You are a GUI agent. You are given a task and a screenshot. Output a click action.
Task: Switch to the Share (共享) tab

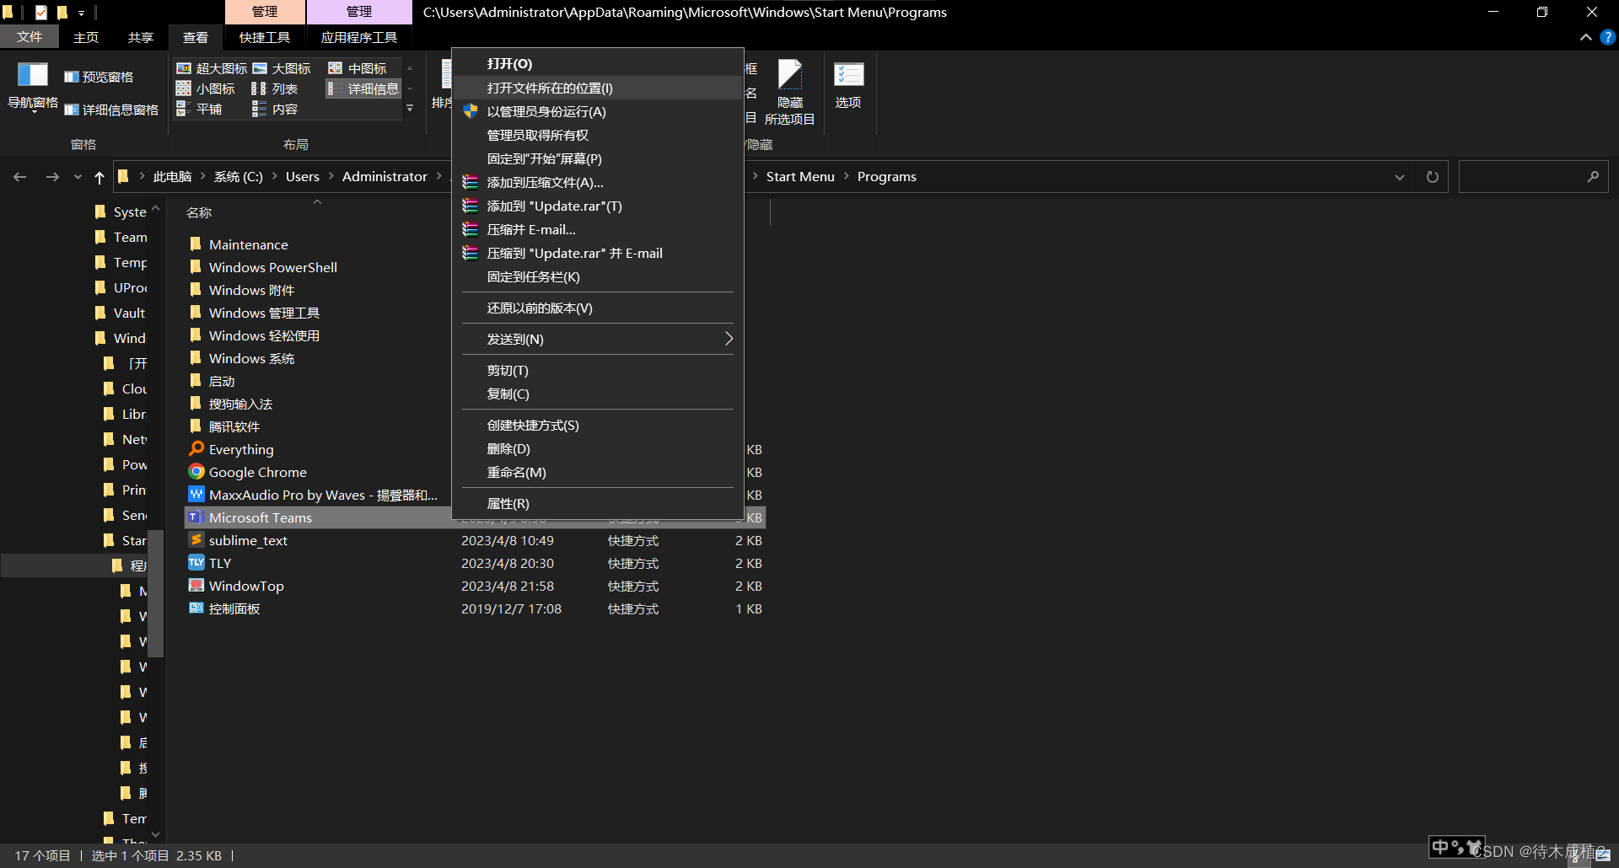click(x=141, y=37)
